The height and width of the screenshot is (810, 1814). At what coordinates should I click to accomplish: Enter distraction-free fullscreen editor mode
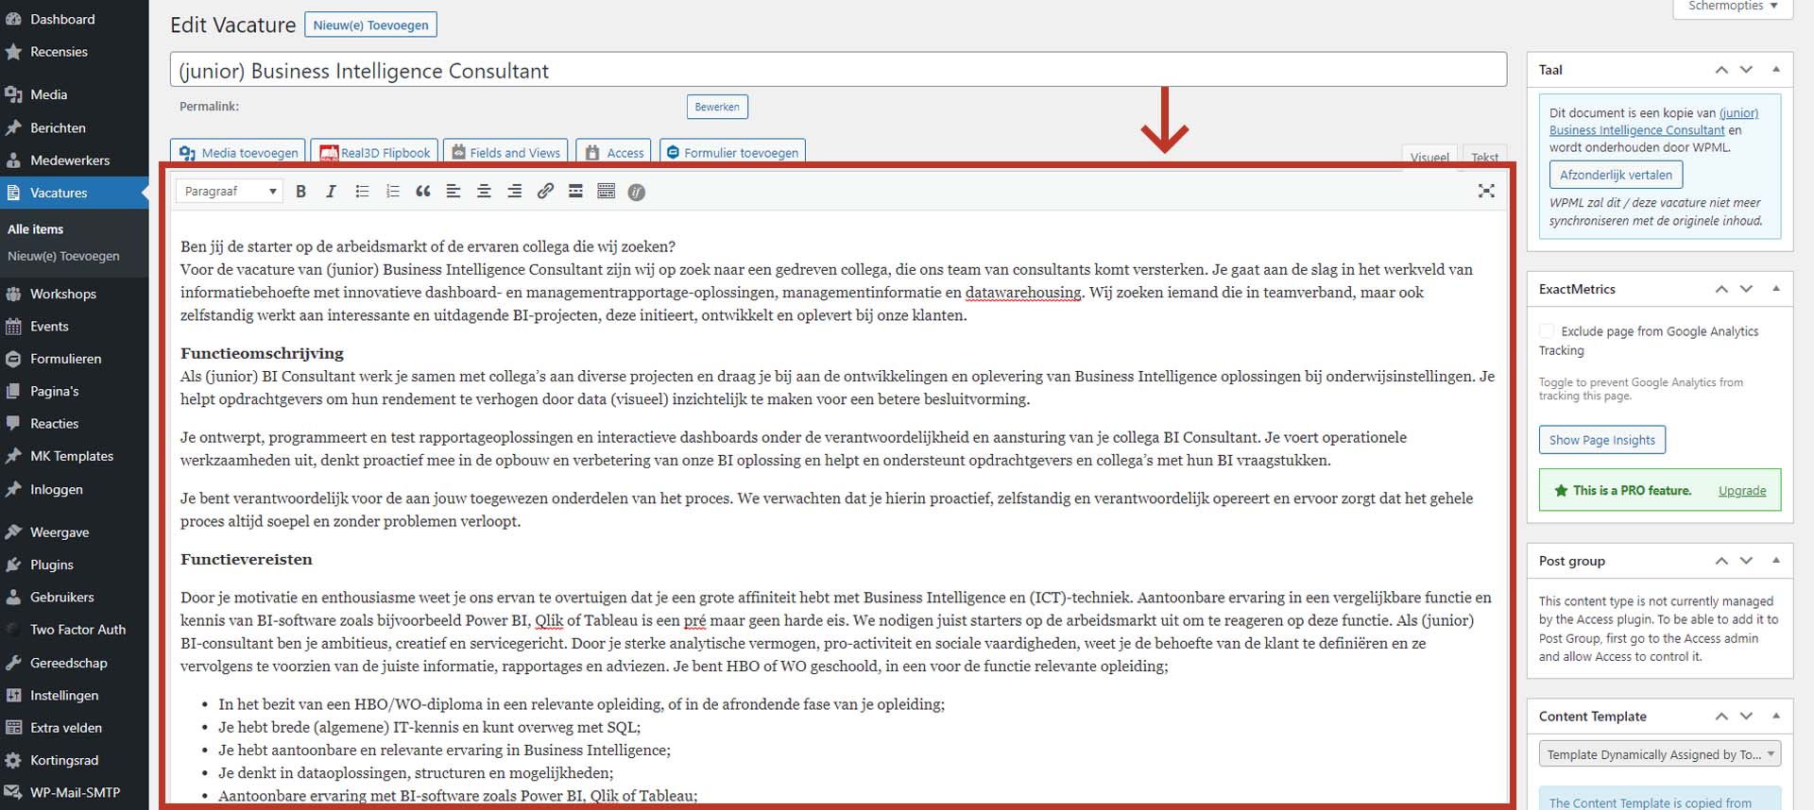1486,191
